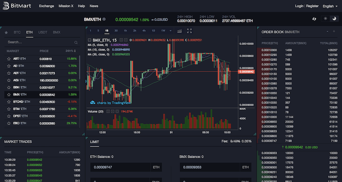Open the Exchange menu
Image resolution: width=342 pixels, height=182 pixels.
coord(47,6)
